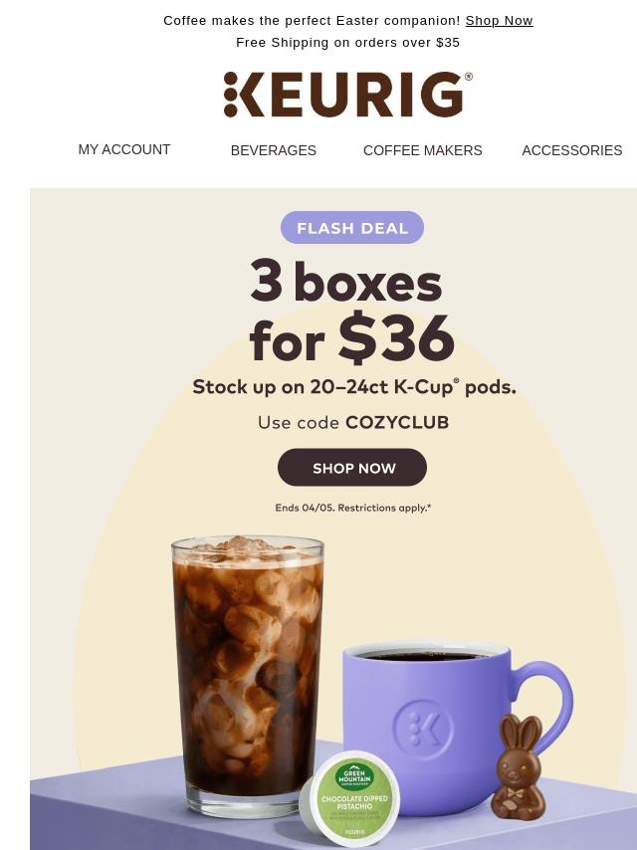The height and width of the screenshot is (850, 637).
Task: Go to the BEVERAGES section
Action: click(x=274, y=150)
